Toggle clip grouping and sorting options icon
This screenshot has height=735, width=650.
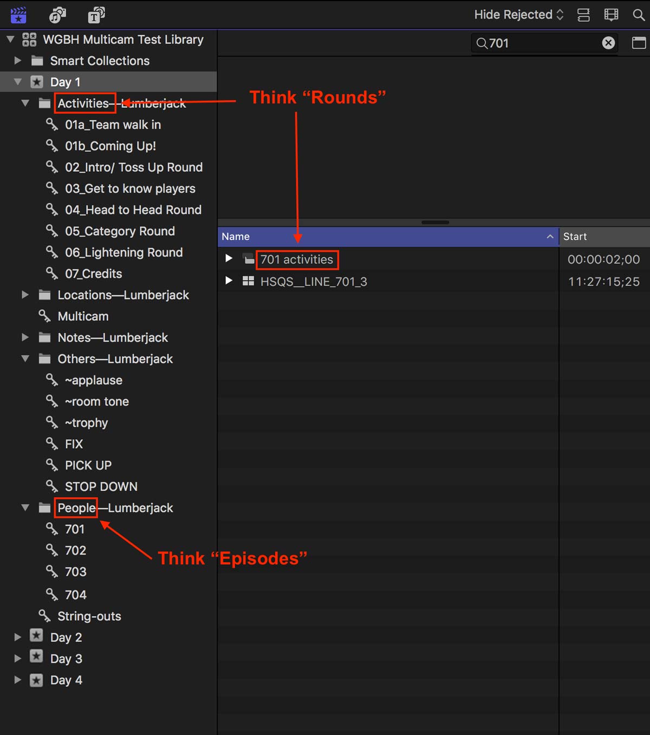(x=583, y=15)
